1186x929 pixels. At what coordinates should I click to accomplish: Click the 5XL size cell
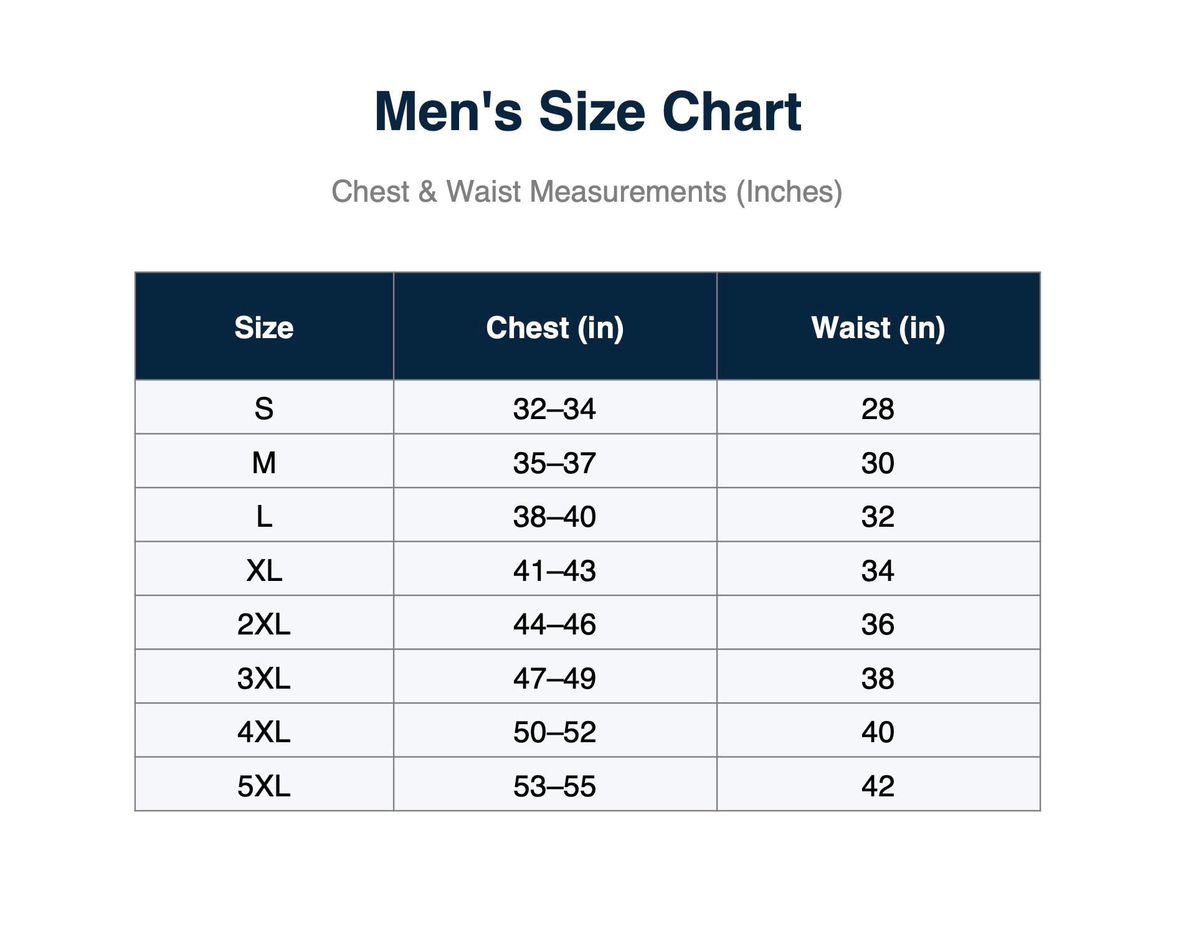pyautogui.click(x=264, y=785)
